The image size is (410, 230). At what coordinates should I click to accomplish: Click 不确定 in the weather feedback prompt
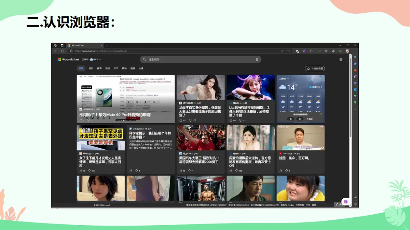[x=310, y=119]
